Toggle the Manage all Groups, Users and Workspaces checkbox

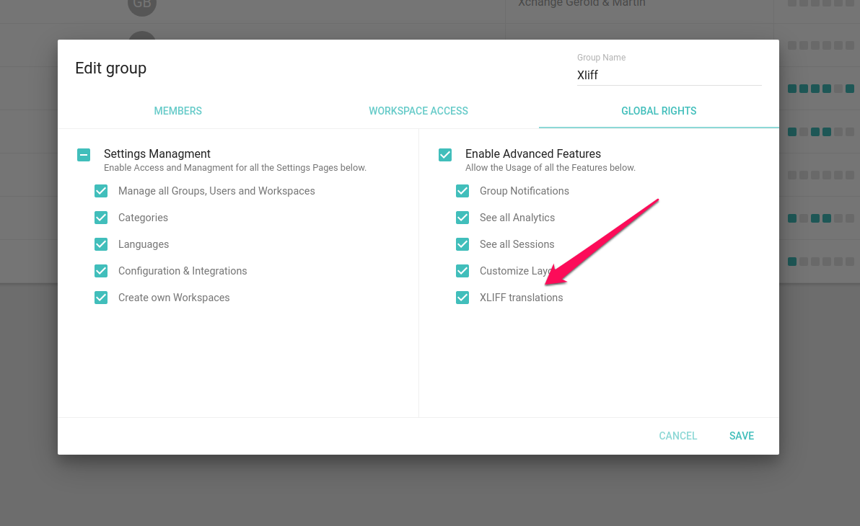[x=101, y=191]
